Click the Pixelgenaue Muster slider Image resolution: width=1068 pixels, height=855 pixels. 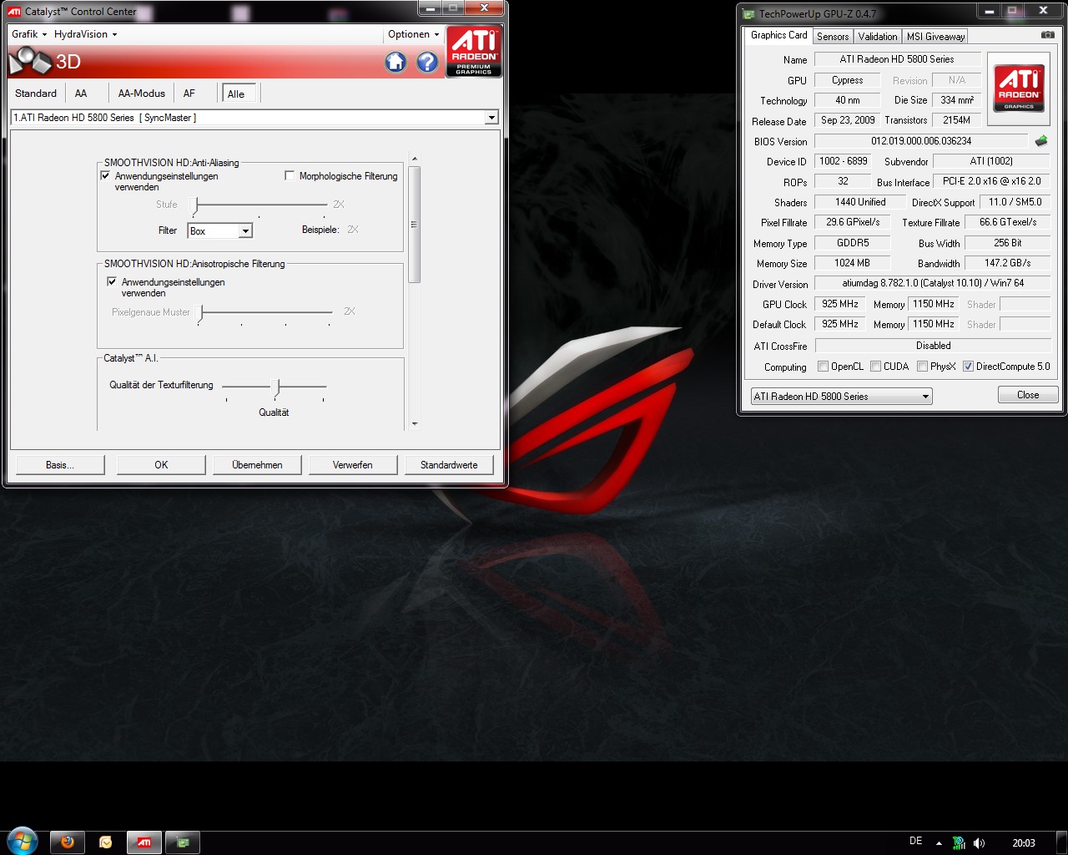coord(265,313)
